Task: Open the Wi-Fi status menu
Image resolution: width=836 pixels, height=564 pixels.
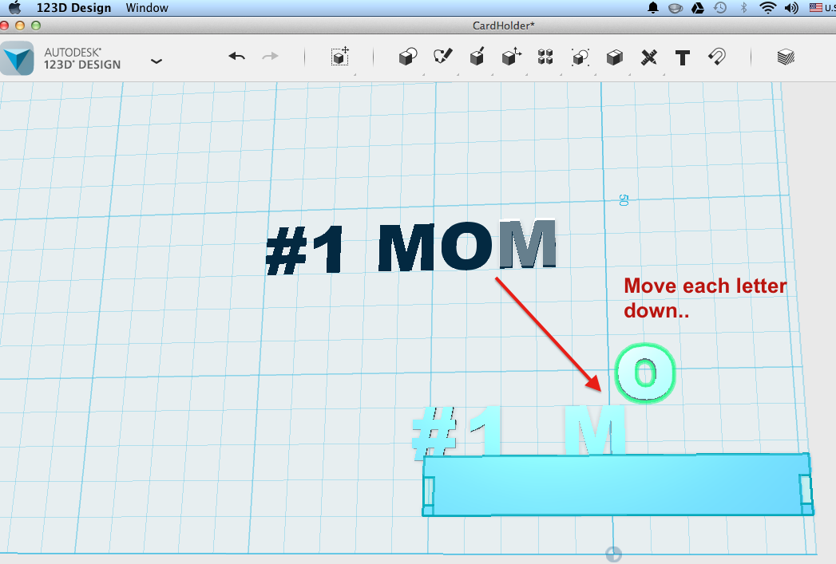Action: (x=768, y=7)
